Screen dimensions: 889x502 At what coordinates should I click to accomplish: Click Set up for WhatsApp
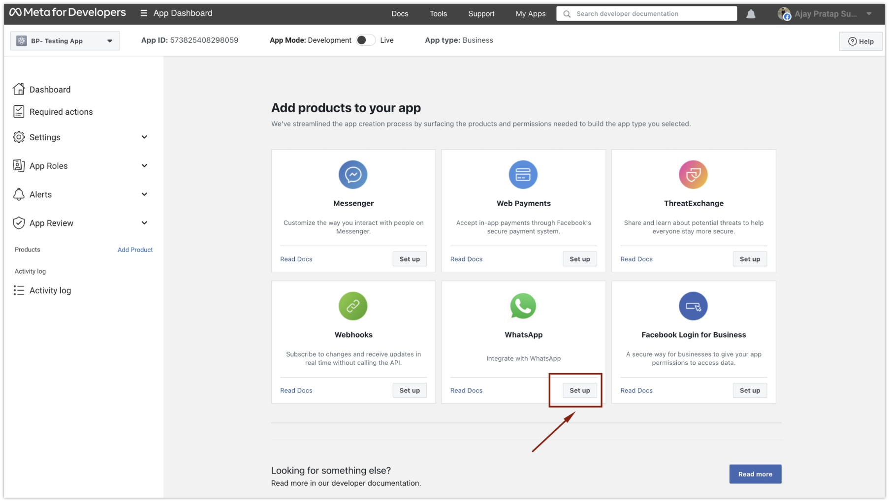[579, 390]
